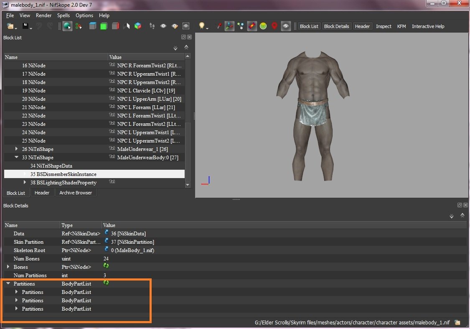Expand the 38 BSLightingShaderProperty node

25,182
